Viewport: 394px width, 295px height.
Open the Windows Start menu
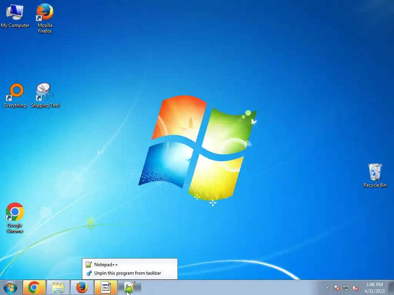(x=10, y=287)
